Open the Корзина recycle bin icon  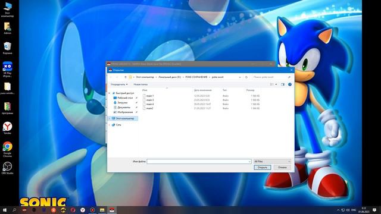[7, 48]
